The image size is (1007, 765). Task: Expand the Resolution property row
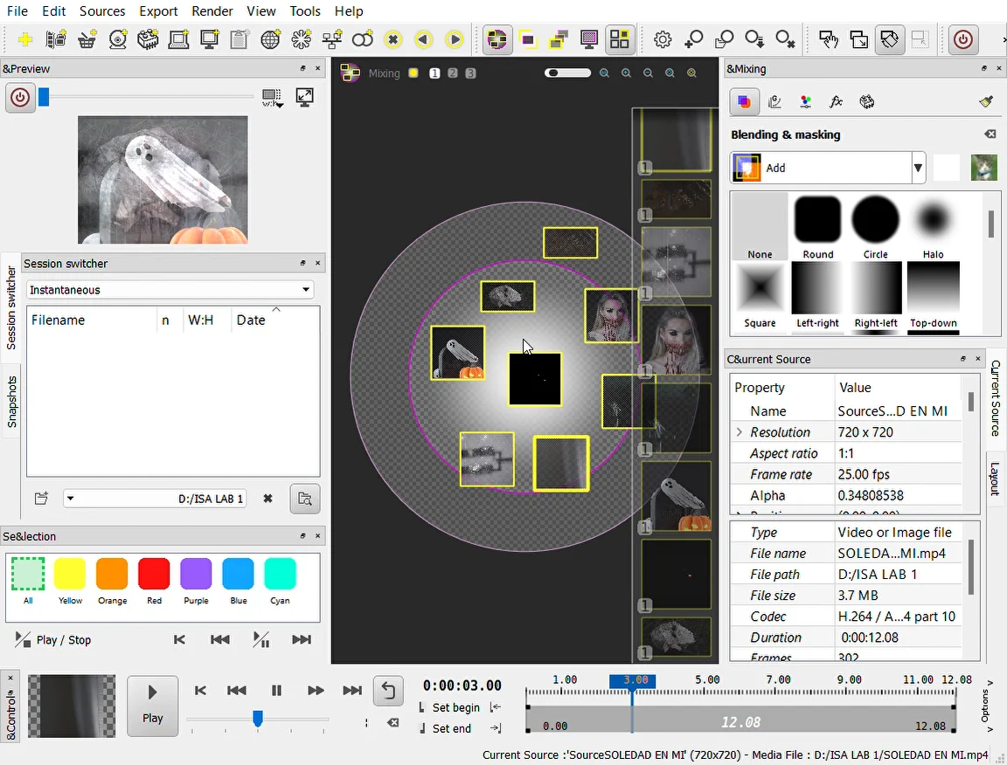(740, 432)
